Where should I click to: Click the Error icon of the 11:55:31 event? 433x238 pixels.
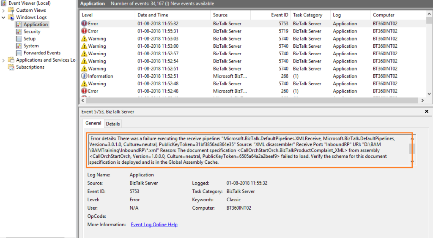click(84, 31)
